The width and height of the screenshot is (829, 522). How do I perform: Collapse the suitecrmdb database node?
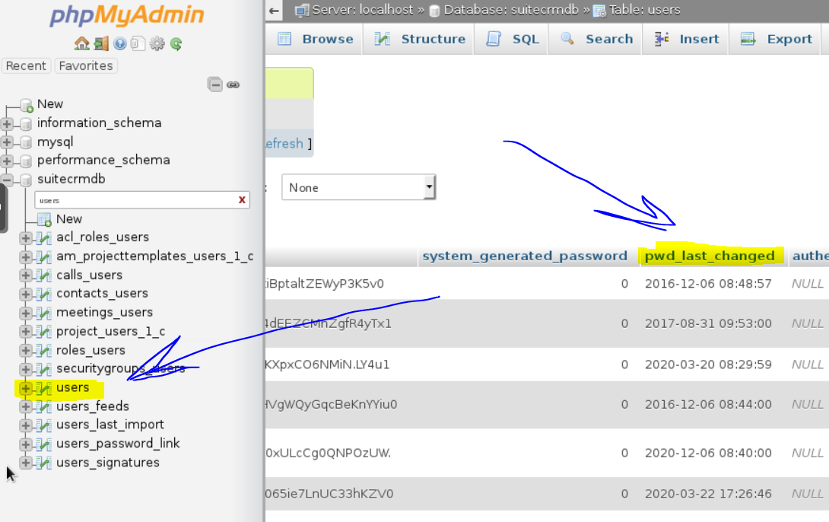[7, 180]
